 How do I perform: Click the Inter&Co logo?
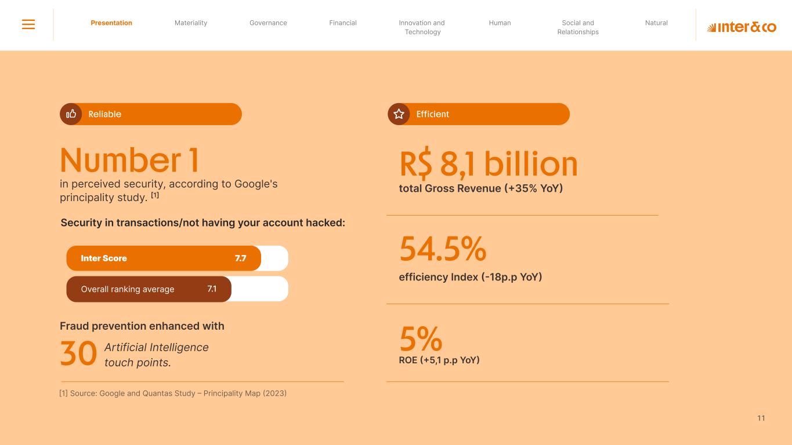pyautogui.click(x=741, y=27)
